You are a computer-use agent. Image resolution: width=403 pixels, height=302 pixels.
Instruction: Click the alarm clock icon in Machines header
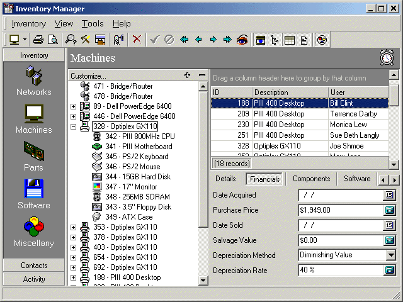point(387,57)
